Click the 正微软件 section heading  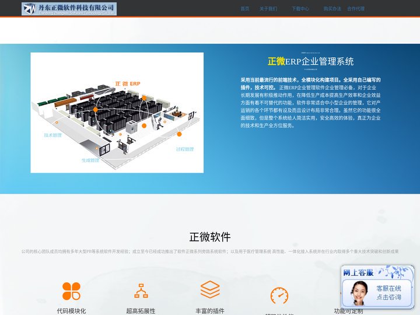[x=210, y=237]
